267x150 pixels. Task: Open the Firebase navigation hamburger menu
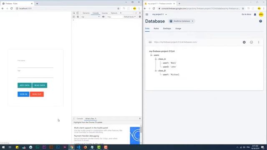[x=147, y=15]
